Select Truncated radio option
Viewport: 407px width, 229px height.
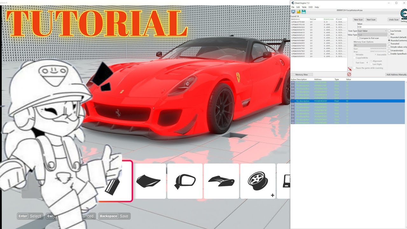[390, 44]
